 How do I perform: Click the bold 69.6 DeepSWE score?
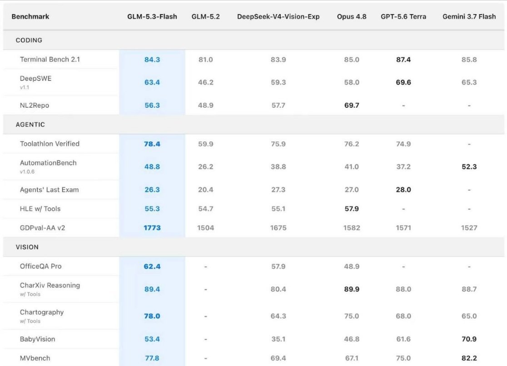click(x=403, y=82)
